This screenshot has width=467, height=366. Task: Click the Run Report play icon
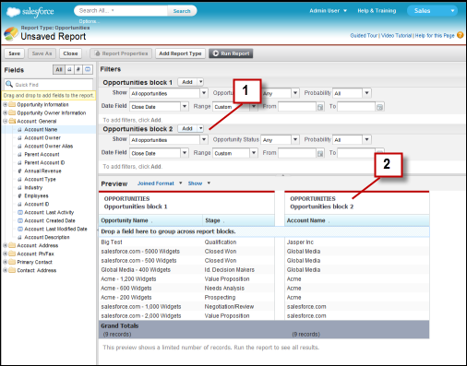[x=216, y=53]
